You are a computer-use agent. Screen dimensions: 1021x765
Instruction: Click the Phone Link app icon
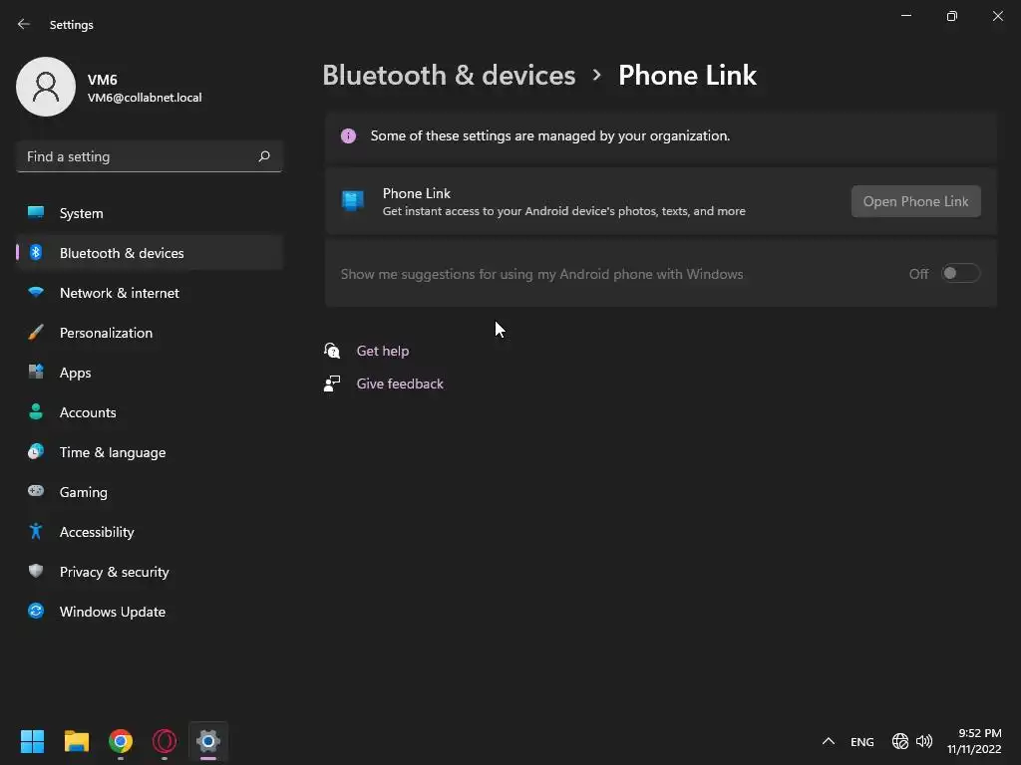tap(353, 201)
